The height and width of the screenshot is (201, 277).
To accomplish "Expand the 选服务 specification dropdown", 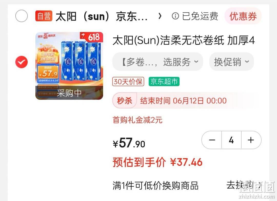I will coord(158,62).
